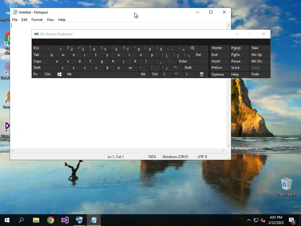Tap the PrtScn key

[x=220, y=68]
